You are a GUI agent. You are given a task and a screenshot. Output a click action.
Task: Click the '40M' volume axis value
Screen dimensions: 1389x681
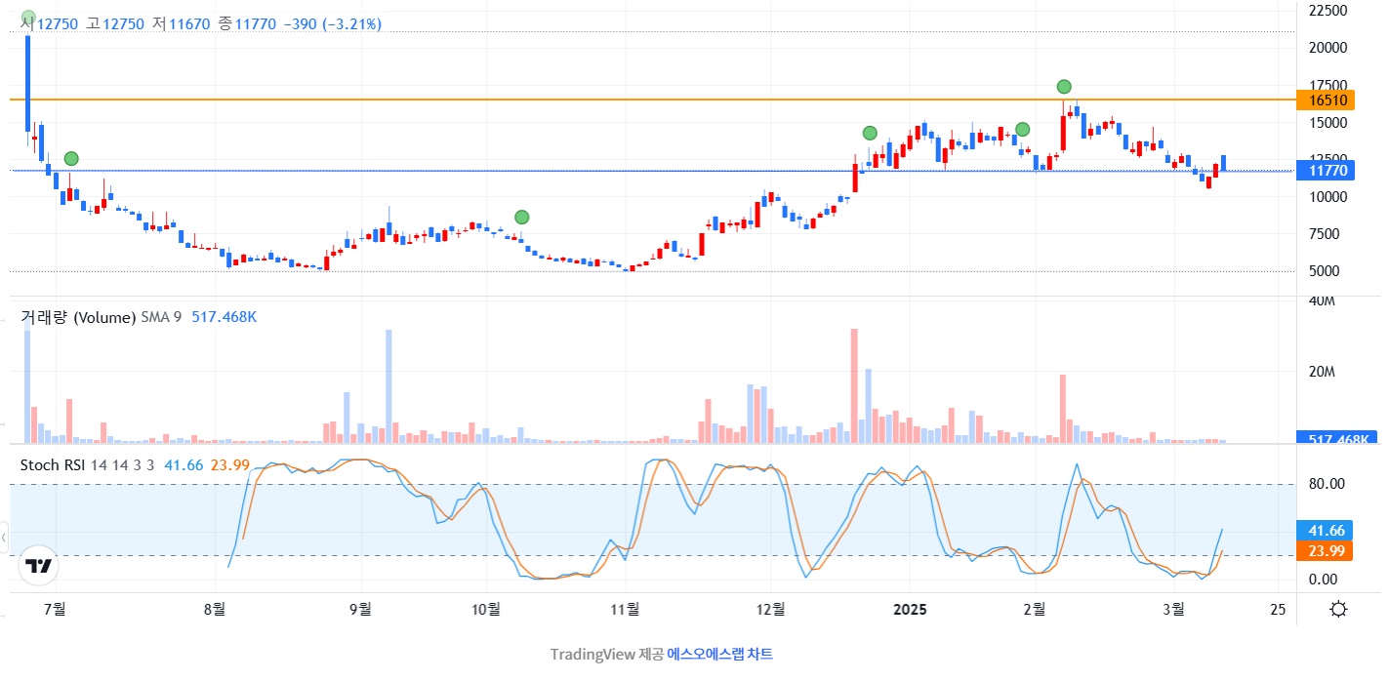click(x=1320, y=300)
